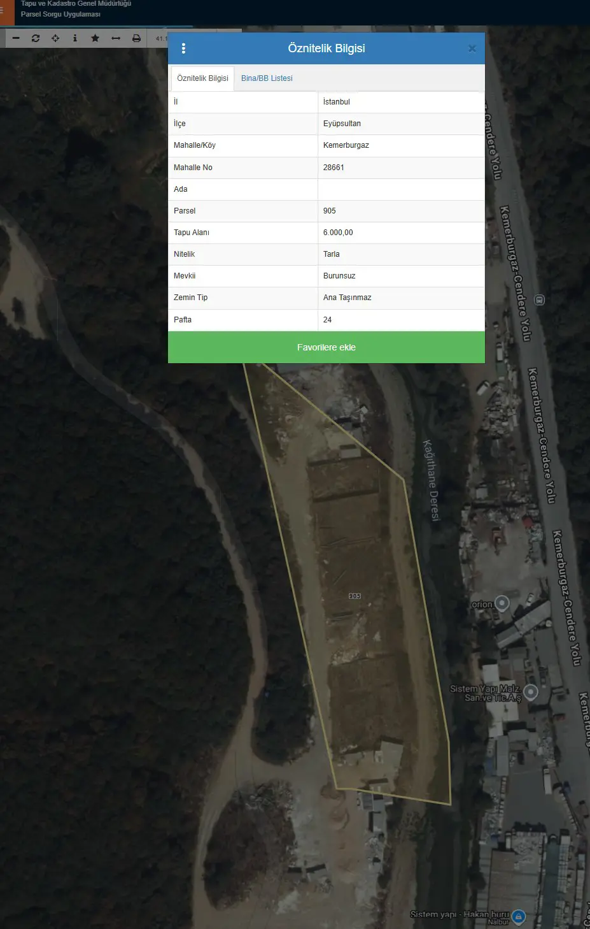This screenshot has width=590, height=929.
Task: Click the Mahalle/Köy row label
Action: [195, 145]
